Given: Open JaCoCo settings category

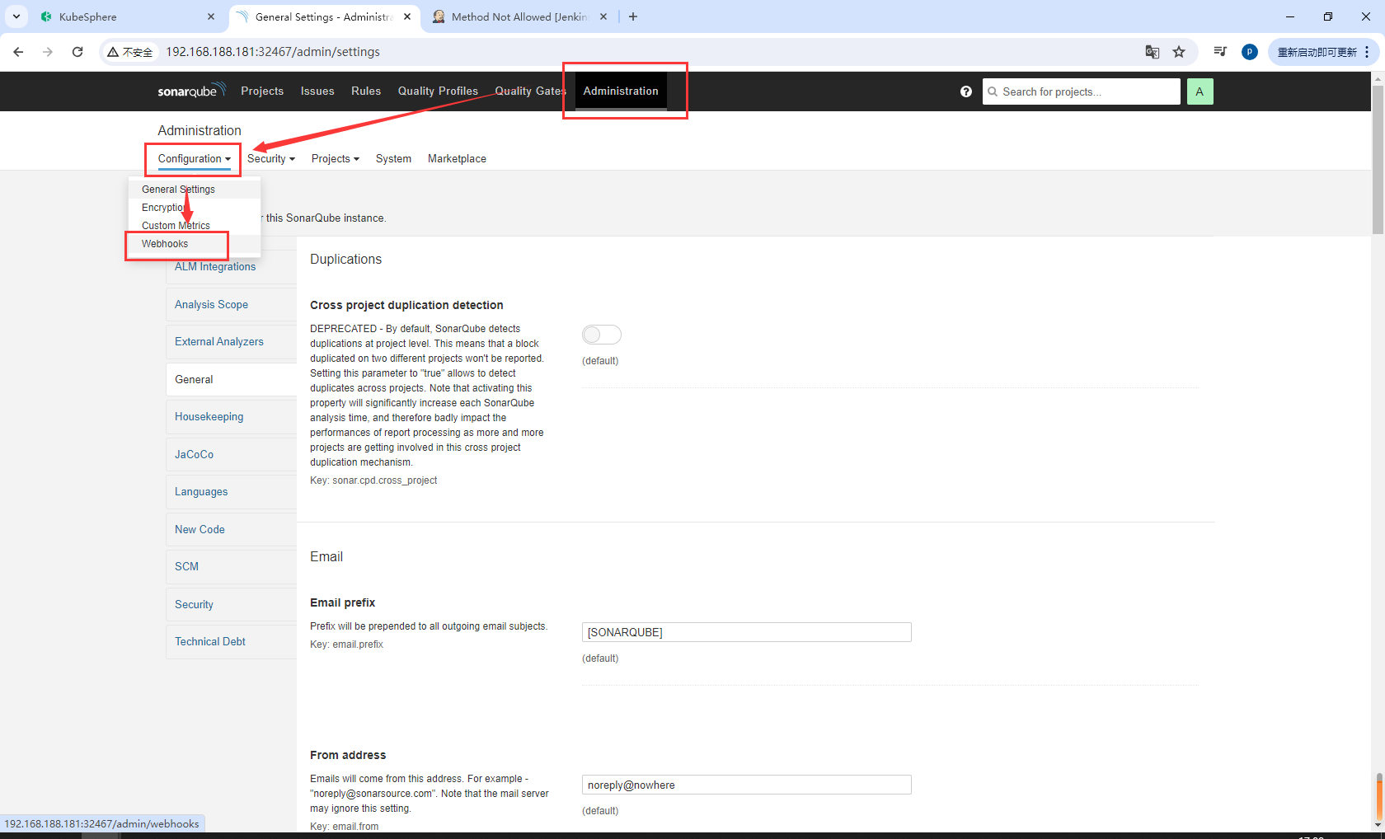Looking at the screenshot, I should [231, 455].
